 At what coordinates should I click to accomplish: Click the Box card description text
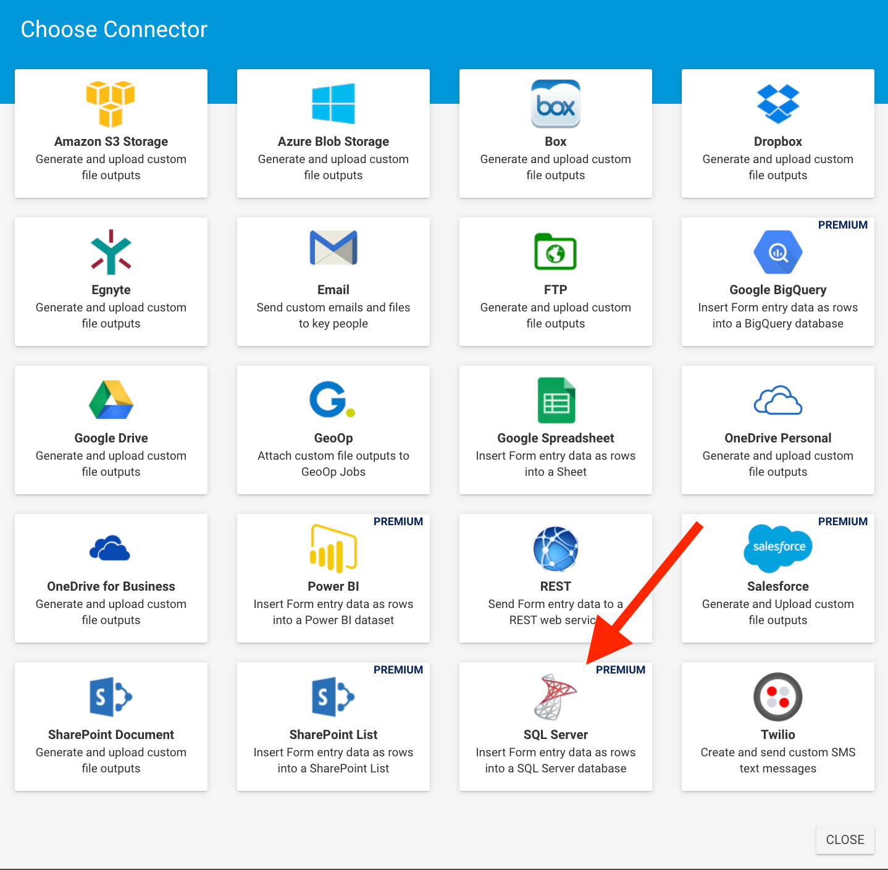click(556, 167)
